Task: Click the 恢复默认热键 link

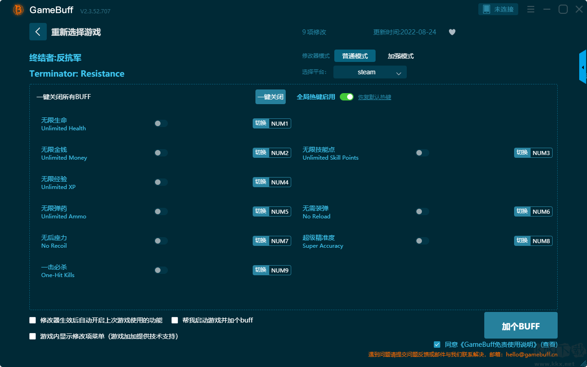Action: 375,97
